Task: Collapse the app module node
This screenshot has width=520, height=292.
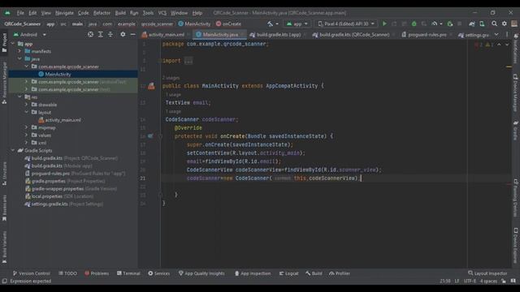Action: [13, 44]
